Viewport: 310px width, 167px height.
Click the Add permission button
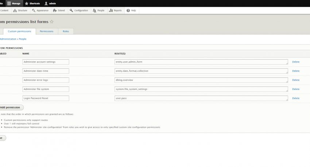click(11, 107)
